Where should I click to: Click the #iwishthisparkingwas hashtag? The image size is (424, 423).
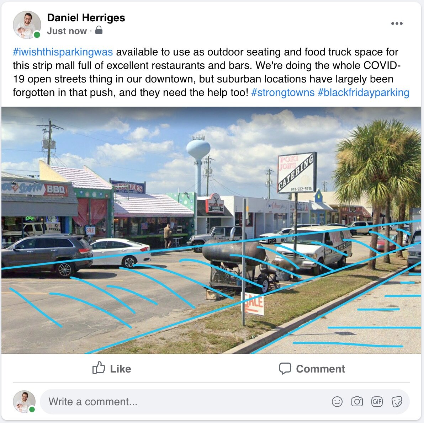(63, 52)
